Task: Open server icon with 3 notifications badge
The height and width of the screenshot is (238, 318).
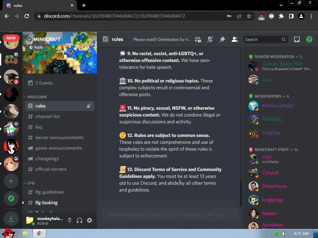Action: coord(11,77)
